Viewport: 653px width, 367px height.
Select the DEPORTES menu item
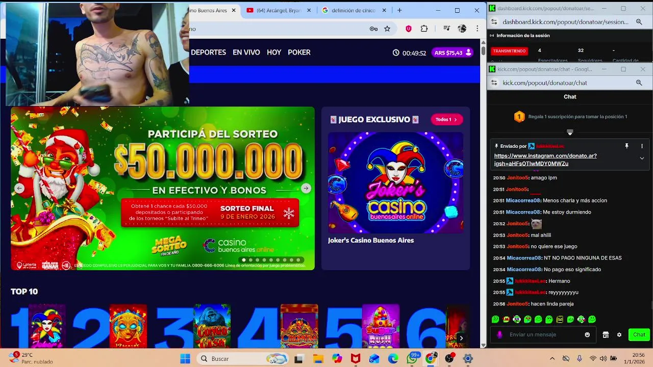click(x=208, y=53)
